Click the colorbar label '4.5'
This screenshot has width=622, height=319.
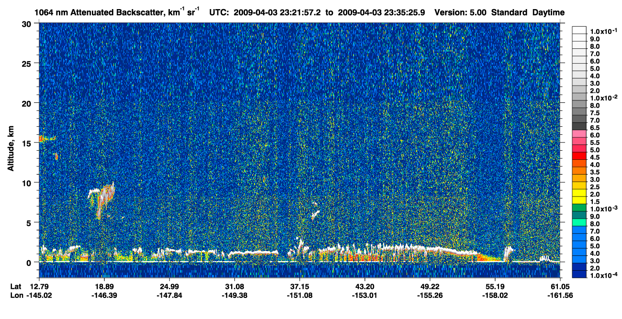596,157
